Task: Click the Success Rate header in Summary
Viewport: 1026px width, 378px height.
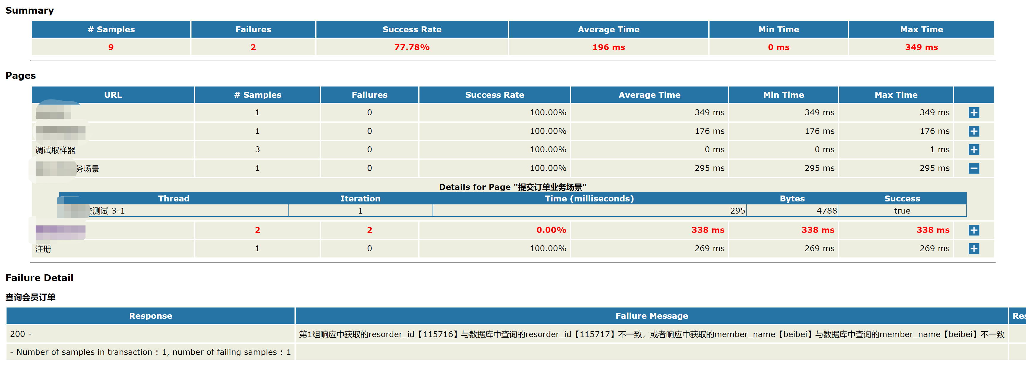Action: (411, 29)
